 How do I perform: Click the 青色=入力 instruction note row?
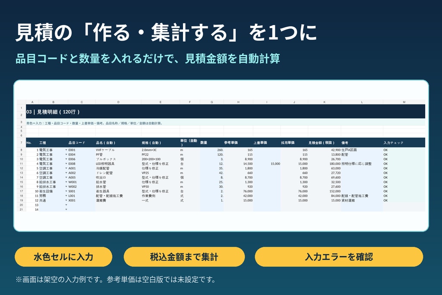pos(225,123)
